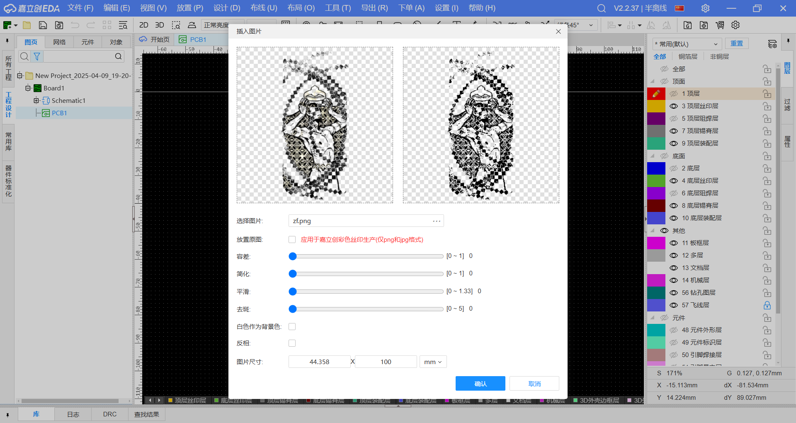Collapse the New Project tree node

click(19, 76)
